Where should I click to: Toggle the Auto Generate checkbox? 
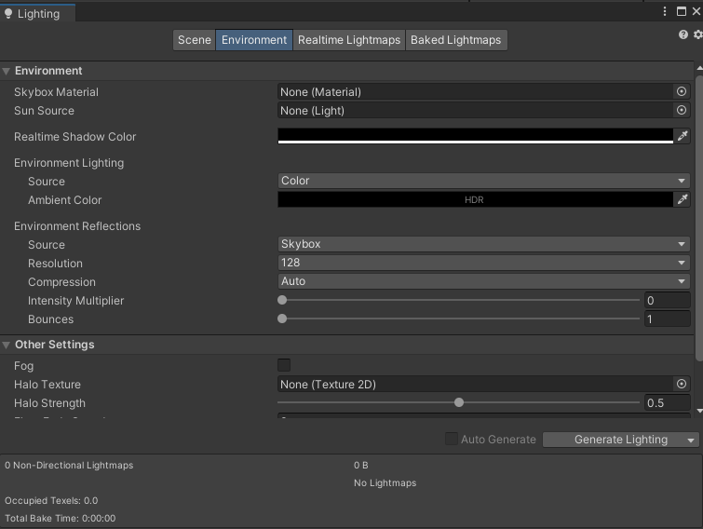coord(451,439)
